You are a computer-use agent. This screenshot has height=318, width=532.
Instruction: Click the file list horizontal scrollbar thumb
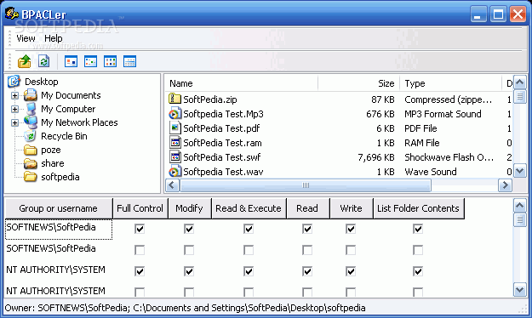306,185
